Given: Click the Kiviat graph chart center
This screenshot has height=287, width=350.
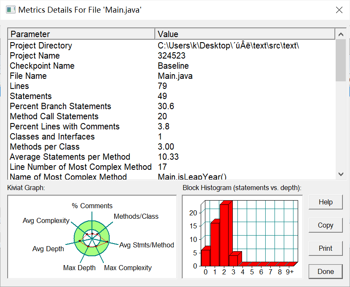Looking at the screenshot, I should pyautogui.click(x=92, y=239).
